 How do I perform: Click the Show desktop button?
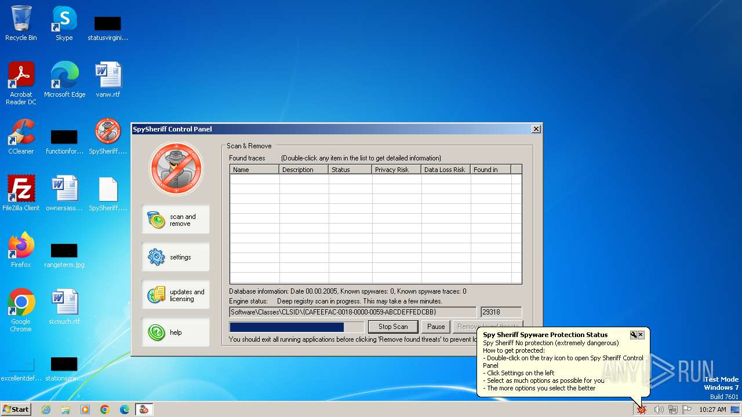tap(736, 409)
